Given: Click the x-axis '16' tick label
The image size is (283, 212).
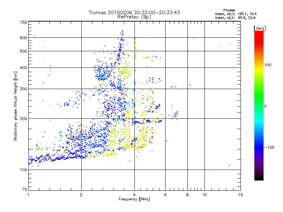Looking at the screenshot, I should click(x=241, y=195).
